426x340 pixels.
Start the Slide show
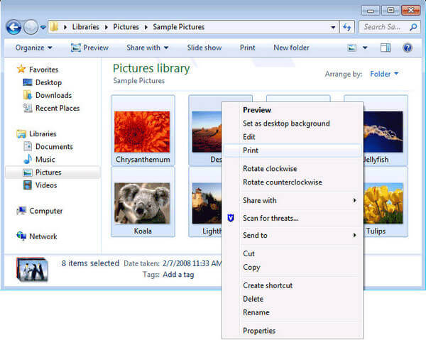(204, 48)
